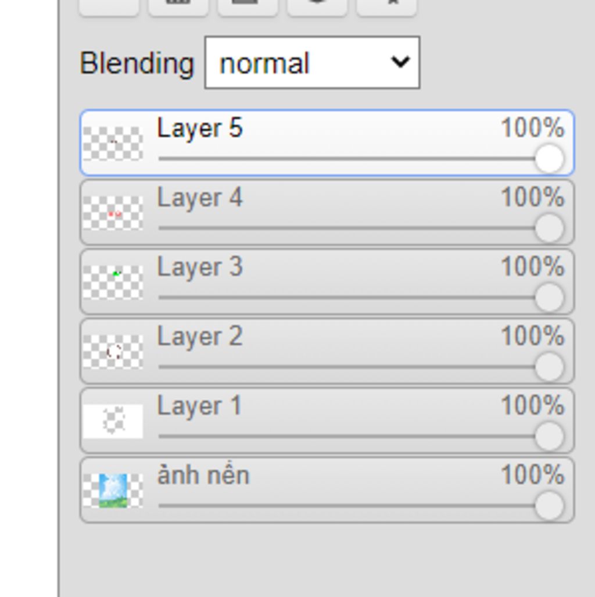
Task: Select the Layer 2 name label
Action: coord(199,337)
